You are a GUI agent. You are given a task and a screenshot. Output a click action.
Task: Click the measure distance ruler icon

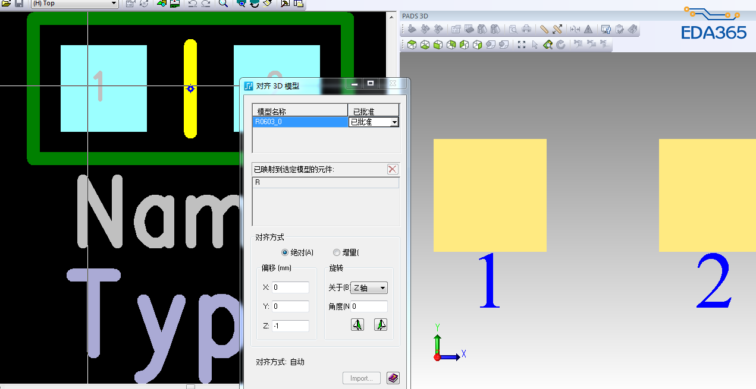[544, 29]
